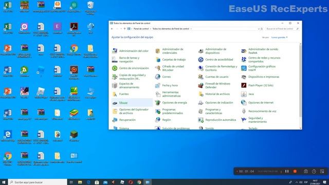
Task: Click the back navigation arrow
Action: tap(112, 29)
